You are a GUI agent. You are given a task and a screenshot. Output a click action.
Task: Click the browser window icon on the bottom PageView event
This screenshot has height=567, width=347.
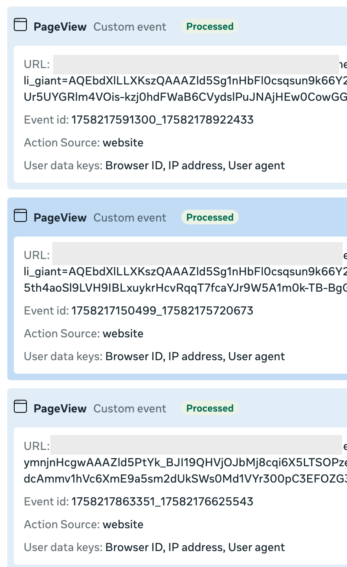pos(20,407)
